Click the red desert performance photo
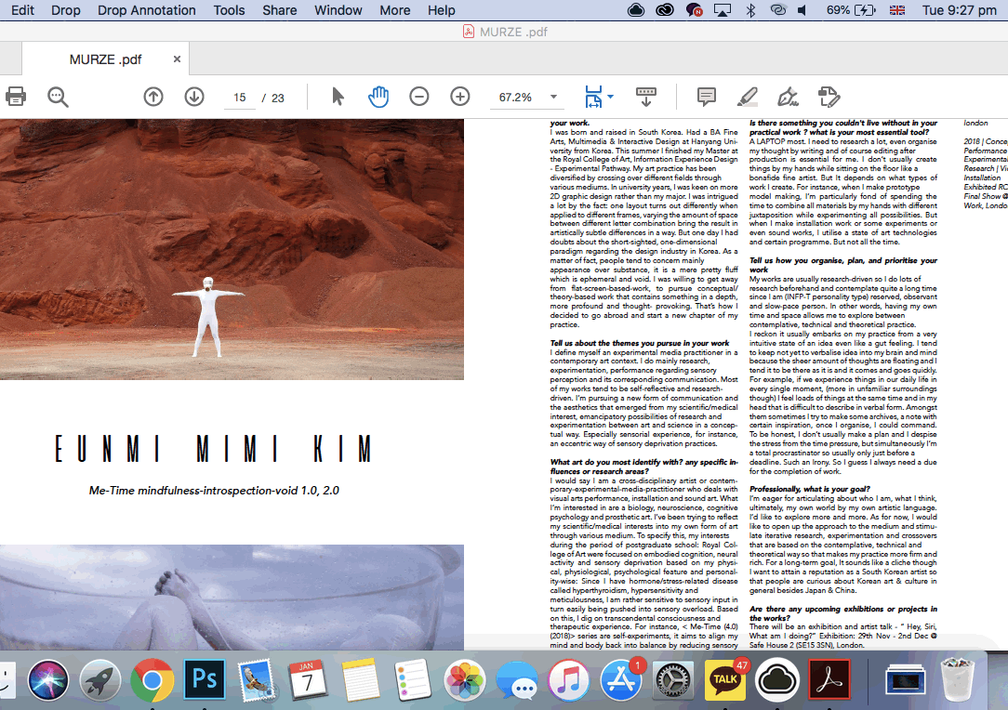 (x=232, y=249)
